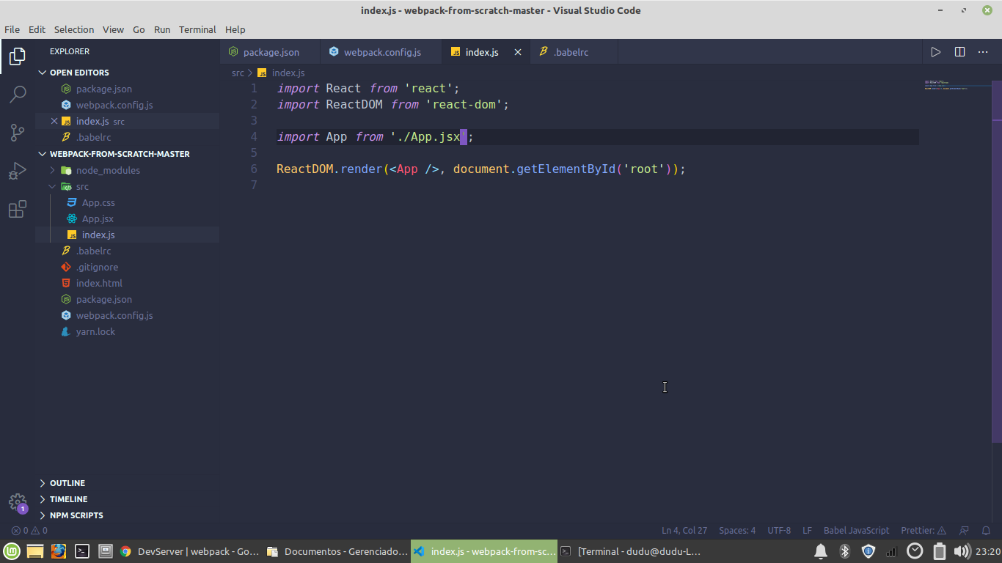
Task: Switch to the package.json editor tab
Action: [270, 52]
